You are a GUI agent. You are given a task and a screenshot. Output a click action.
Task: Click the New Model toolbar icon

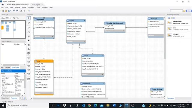3,11
